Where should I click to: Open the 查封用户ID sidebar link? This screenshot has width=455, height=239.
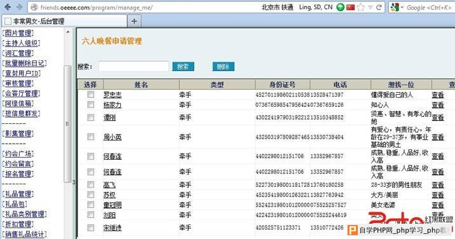(x=21, y=73)
